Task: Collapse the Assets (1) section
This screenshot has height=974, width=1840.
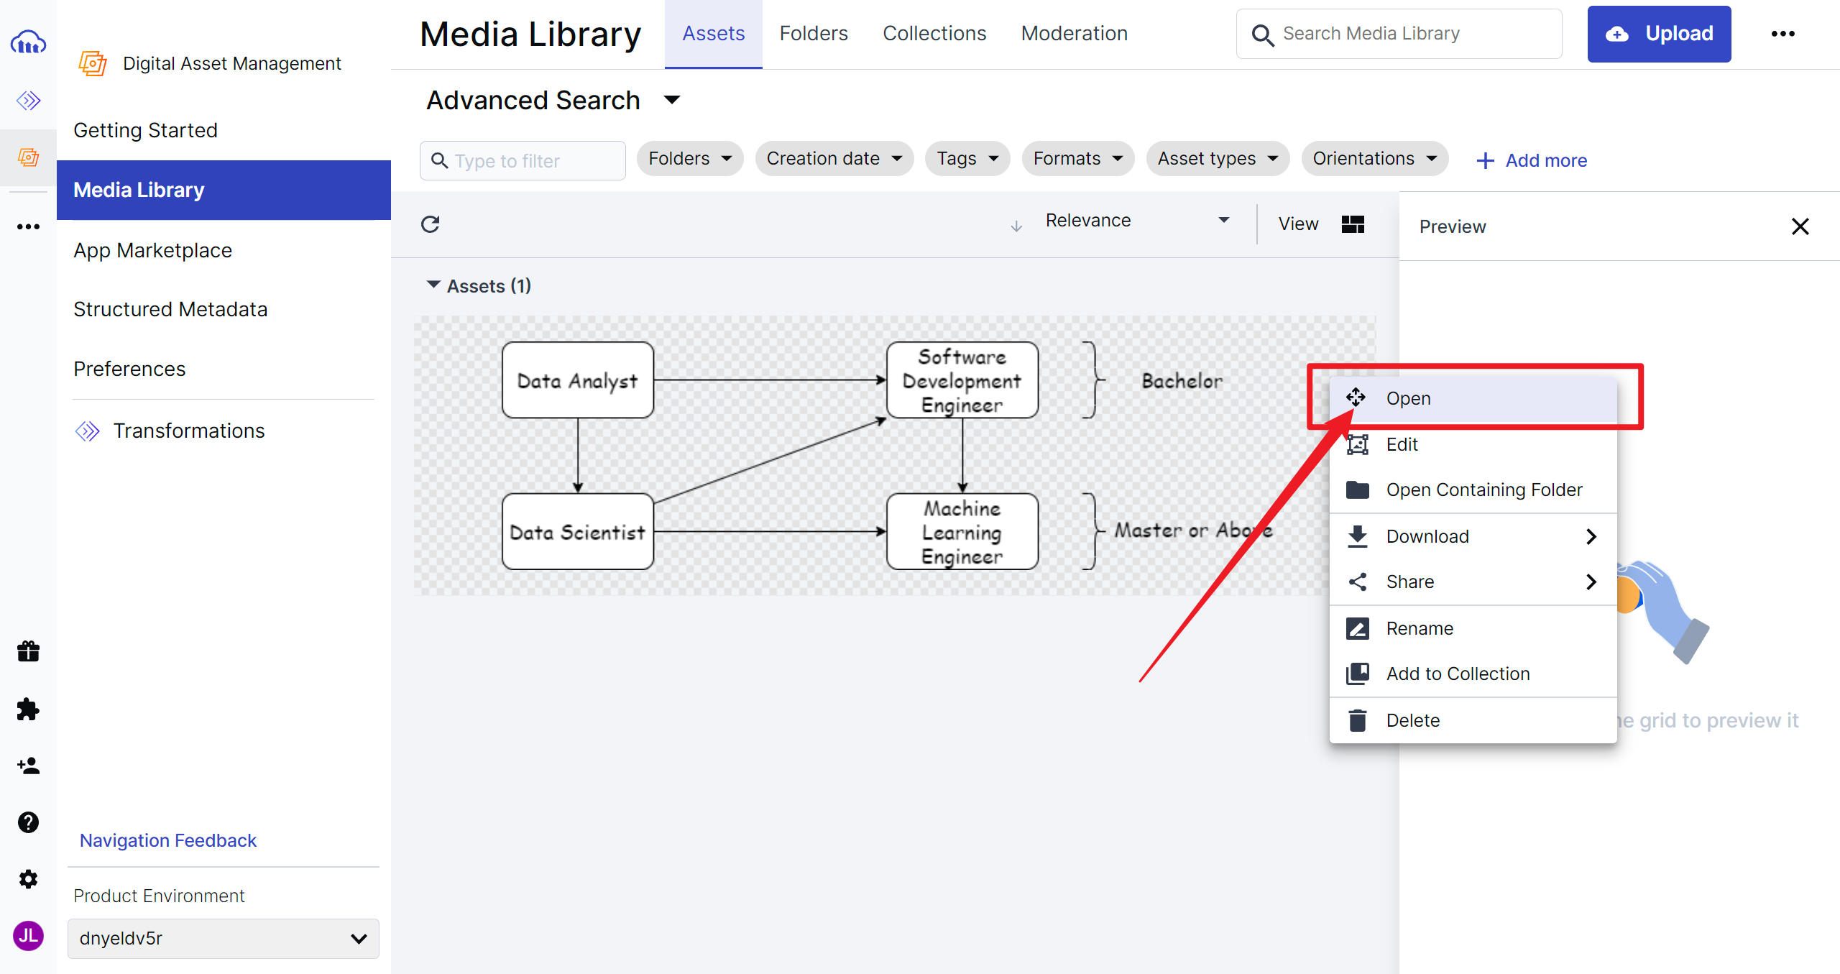Action: click(x=433, y=285)
